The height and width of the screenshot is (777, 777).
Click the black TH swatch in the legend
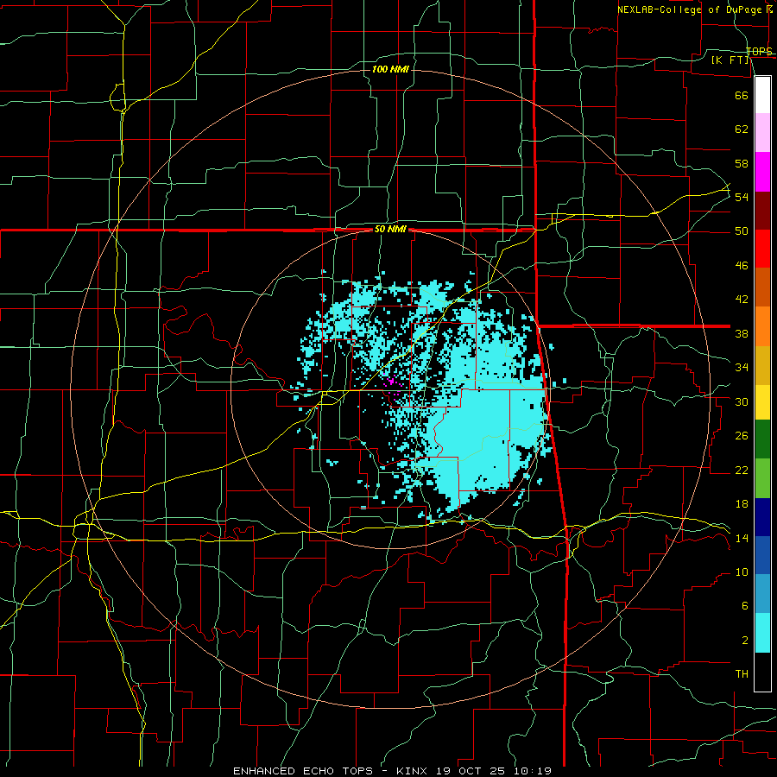[762, 672]
